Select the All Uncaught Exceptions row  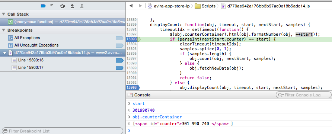[63, 45]
